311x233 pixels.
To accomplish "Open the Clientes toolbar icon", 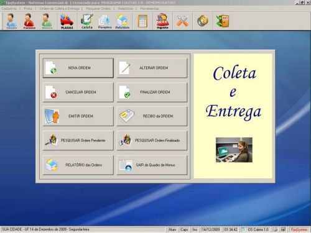I will pos(12,21).
